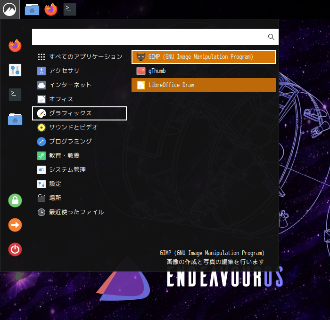Click the orange log out arrow button
This screenshot has width=330, height=320.
coord(15,225)
